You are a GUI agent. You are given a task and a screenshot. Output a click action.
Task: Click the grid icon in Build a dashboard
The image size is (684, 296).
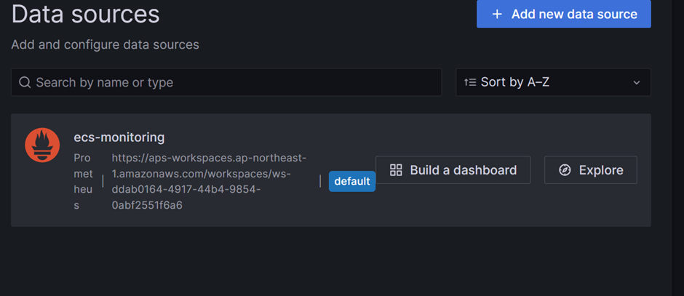coord(396,170)
